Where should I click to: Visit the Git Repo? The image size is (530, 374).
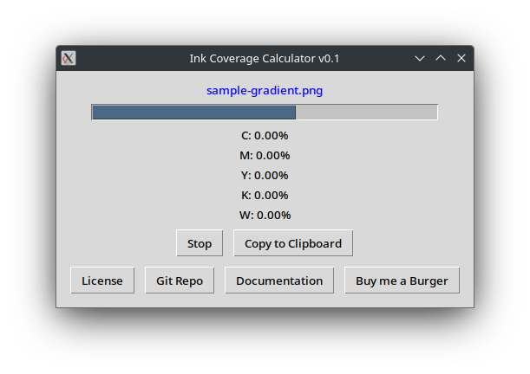point(180,280)
